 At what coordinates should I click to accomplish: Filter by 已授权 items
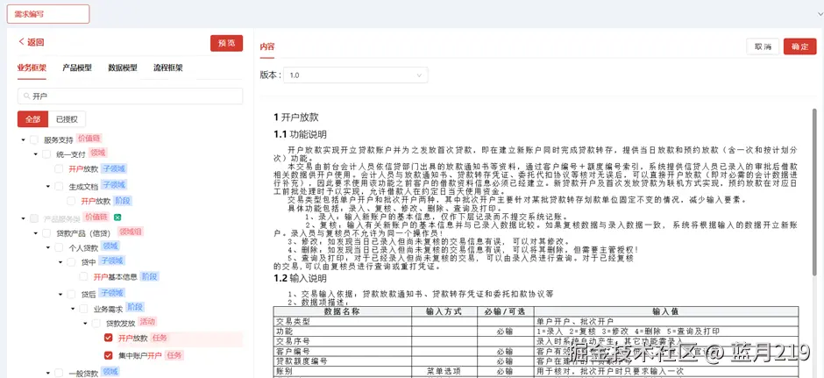pyautogui.click(x=67, y=119)
